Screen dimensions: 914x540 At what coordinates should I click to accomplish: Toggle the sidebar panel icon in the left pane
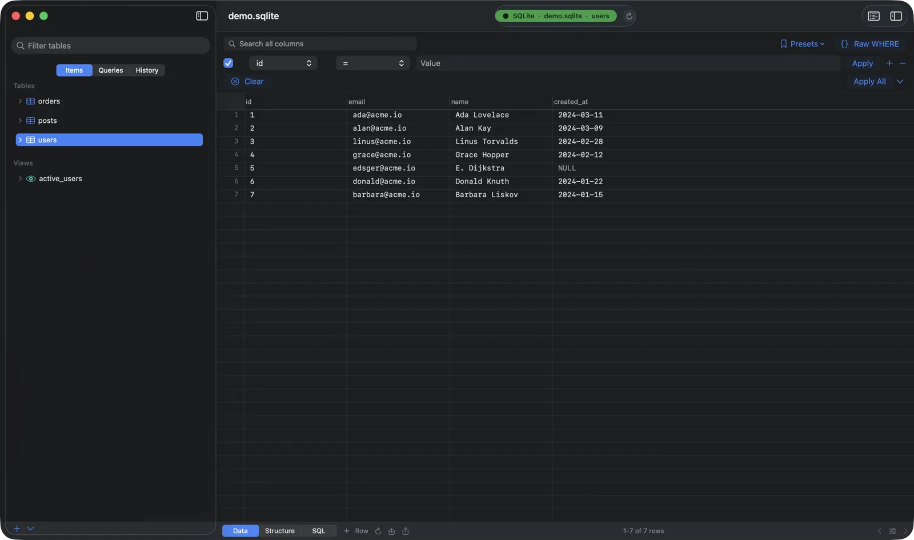click(x=202, y=16)
